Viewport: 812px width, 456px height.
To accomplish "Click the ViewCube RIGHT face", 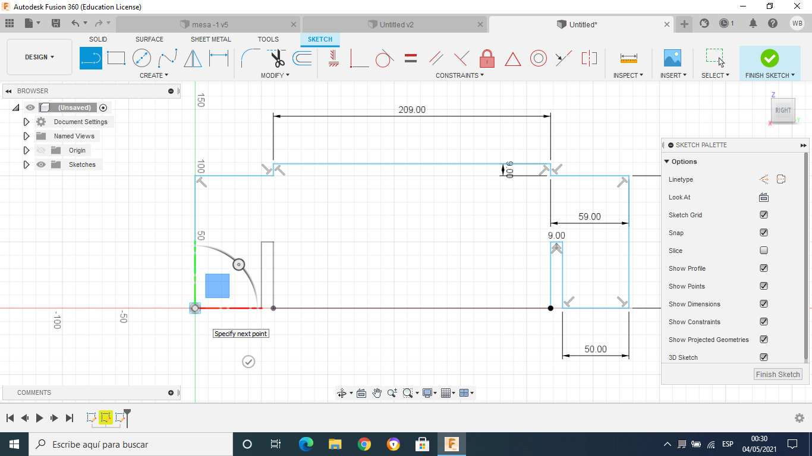I will coord(783,110).
